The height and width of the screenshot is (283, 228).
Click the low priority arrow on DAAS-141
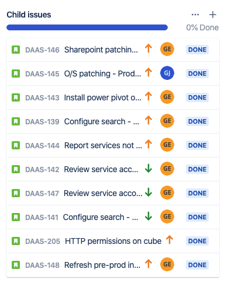coord(148,216)
